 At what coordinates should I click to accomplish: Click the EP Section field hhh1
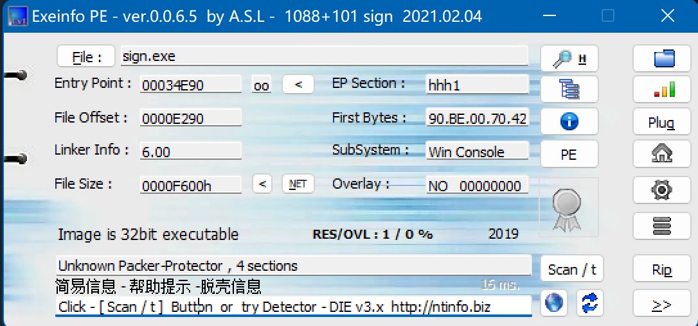coord(477,85)
